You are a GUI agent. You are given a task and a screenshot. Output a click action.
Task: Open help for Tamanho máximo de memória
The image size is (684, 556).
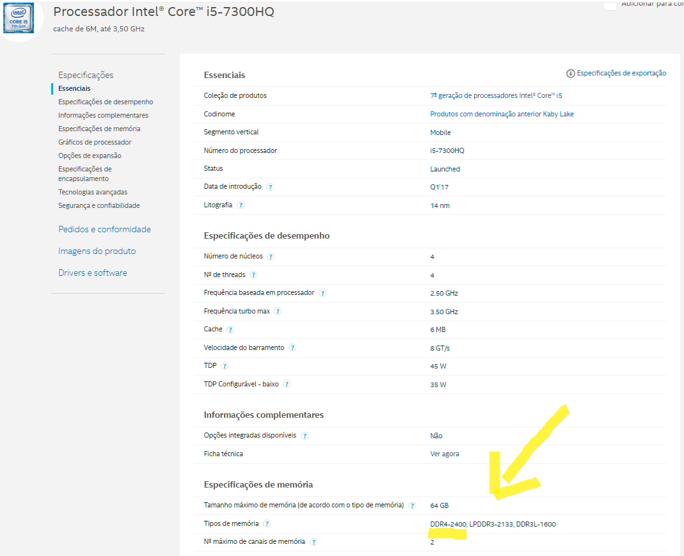coord(412,505)
